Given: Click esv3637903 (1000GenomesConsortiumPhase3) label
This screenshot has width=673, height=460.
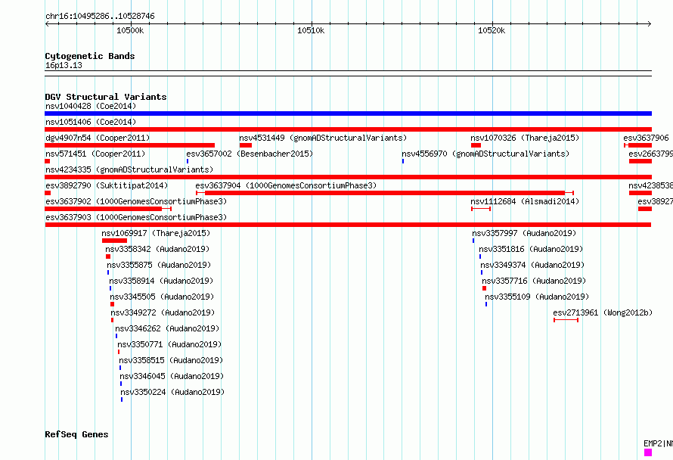Looking at the screenshot, I should (x=136, y=217).
